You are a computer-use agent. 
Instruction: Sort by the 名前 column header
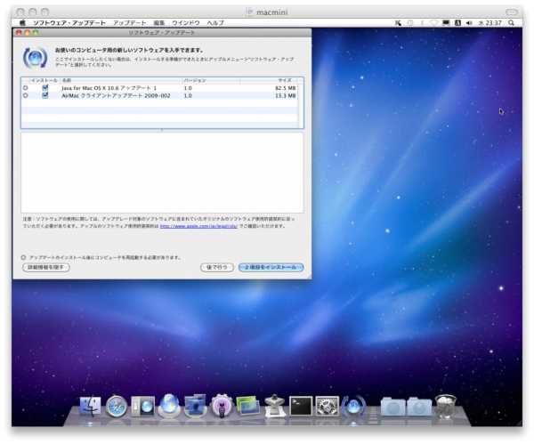[121, 80]
